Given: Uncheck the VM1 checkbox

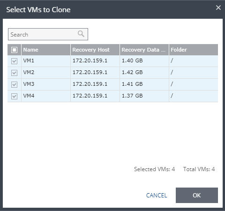Looking at the screenshot, I should (14, 61).
